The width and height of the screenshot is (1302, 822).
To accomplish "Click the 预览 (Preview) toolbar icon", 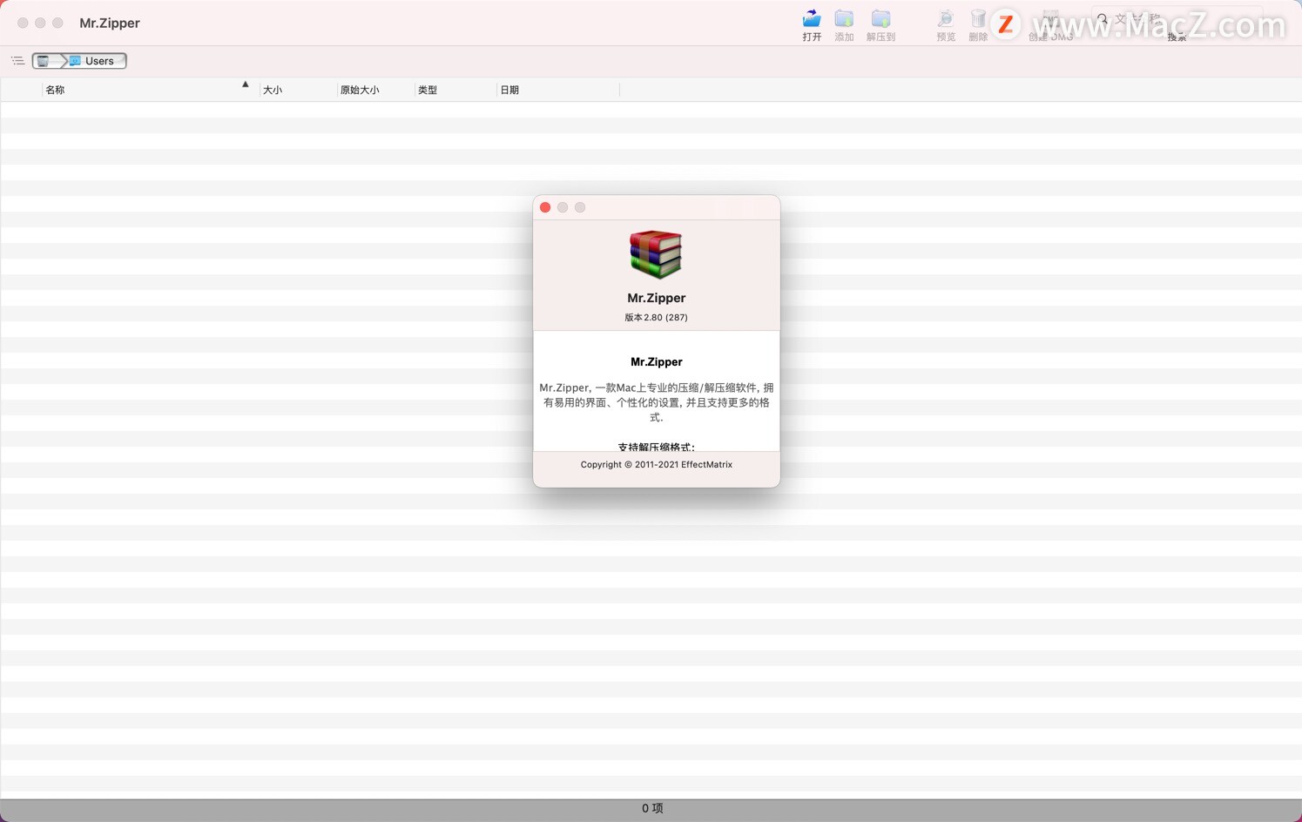I will tap(946, 18).
